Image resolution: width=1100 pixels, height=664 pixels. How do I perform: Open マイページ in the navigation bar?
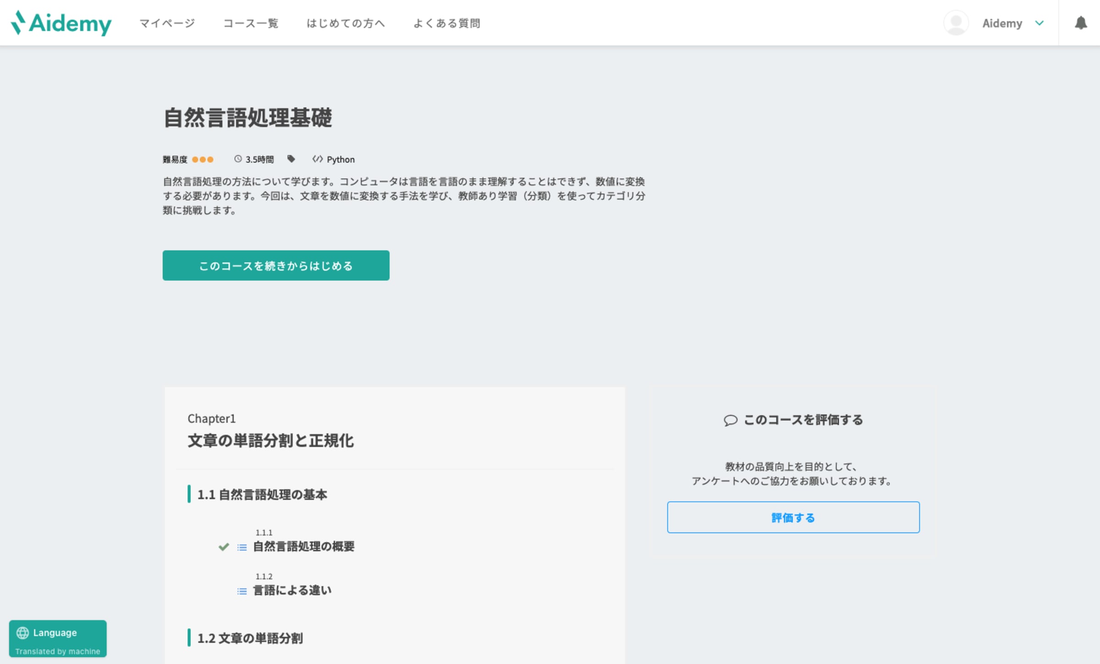pos(167,23)
